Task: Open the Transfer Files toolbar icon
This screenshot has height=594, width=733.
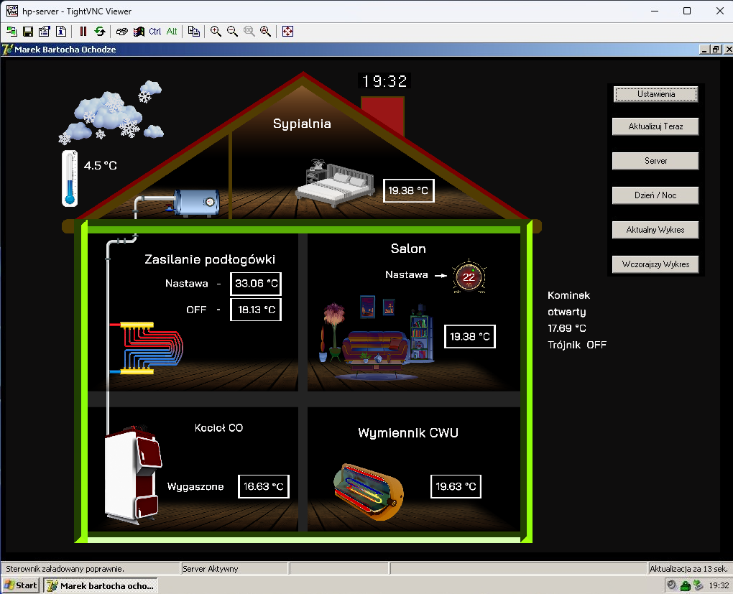Action: pos(193,32)
